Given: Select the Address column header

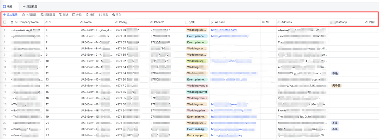Looking at the screenshot, I should [x=303, y=22].
